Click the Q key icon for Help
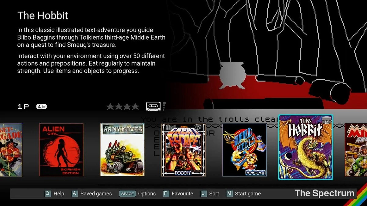Viewport: 367px width, 206px height. (x=47, y=193)
